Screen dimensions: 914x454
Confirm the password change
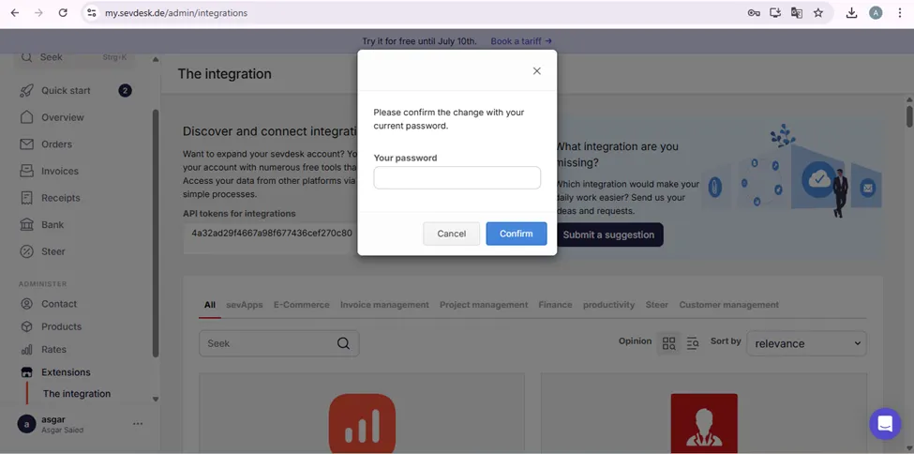coord(517,234)
